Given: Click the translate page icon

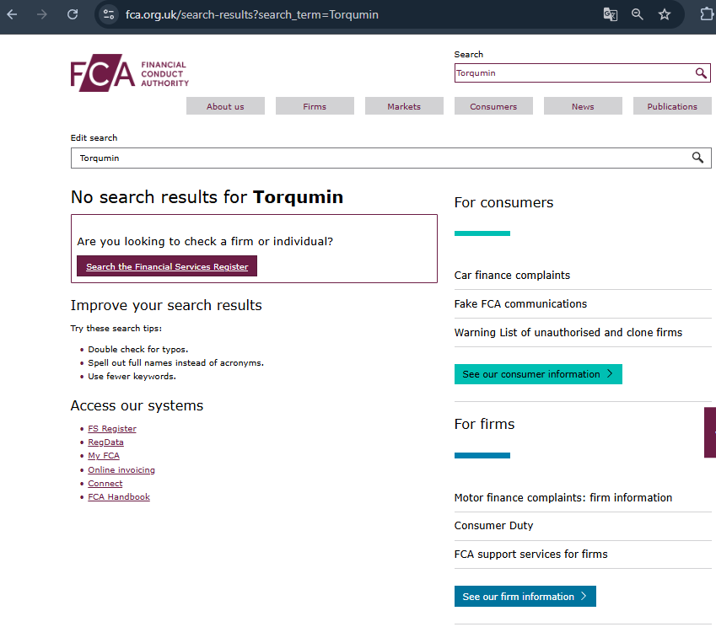Looking at the screenshot, I should coord(610,14).
